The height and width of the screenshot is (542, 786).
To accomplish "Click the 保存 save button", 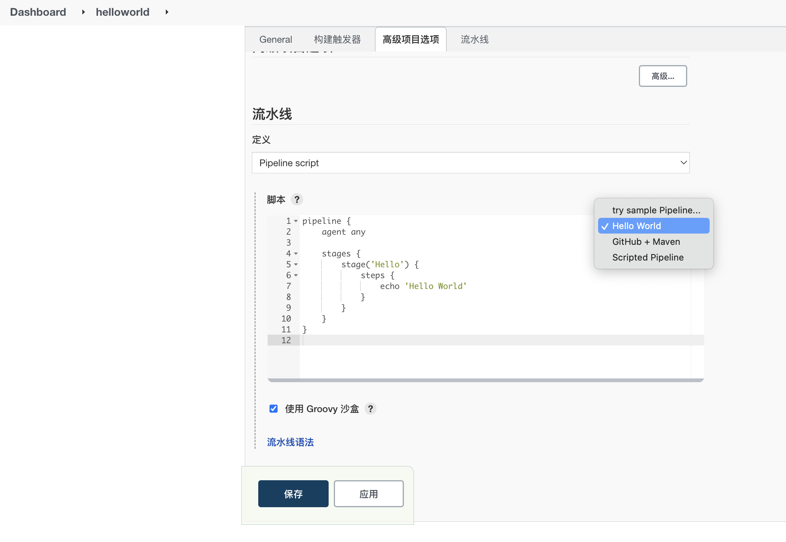I will pos(293,494).
